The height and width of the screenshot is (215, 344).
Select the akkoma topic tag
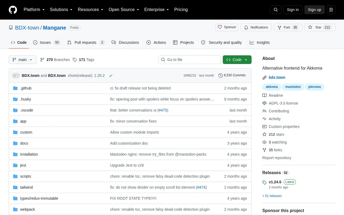272,87
